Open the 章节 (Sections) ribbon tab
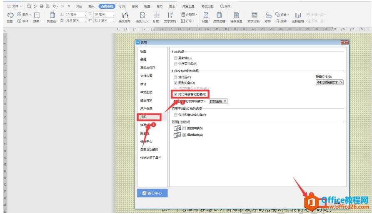 (x=160, y=6)
